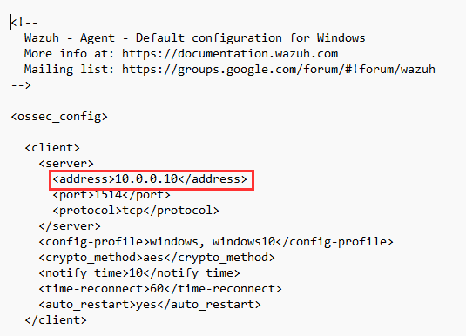
Task: Click the time-reconnect value 60
Action: click(x=157, y=289)
